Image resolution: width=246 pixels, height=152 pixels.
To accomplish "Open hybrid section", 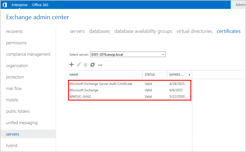I will click(12, 146).
